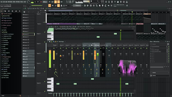The width and height of the screenshot is (172, 97).
Task: Open the HELP menu
Action: point(25,2)
